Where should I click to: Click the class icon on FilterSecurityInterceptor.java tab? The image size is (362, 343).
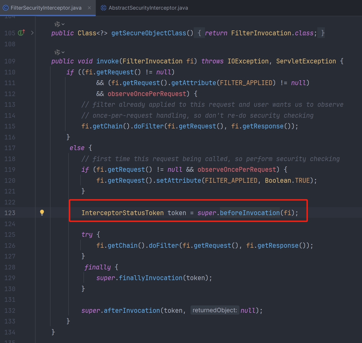[x=5, y=8]
